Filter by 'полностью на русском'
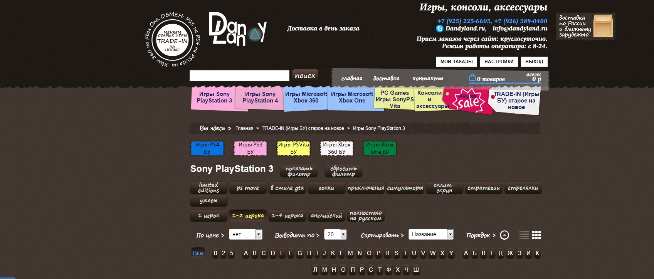Viewport: 654px width, 279px height. pos(366,216)
